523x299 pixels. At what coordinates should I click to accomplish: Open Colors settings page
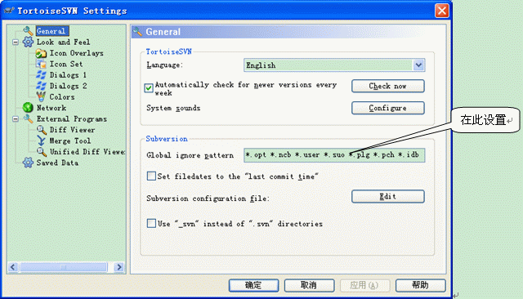click(x=62, y=97)
